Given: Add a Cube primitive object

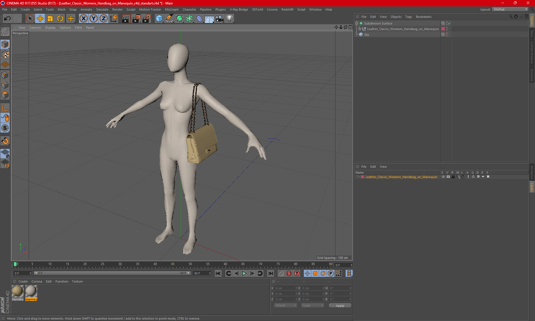Looking at the screenshot, I should (x=159, y=19).
